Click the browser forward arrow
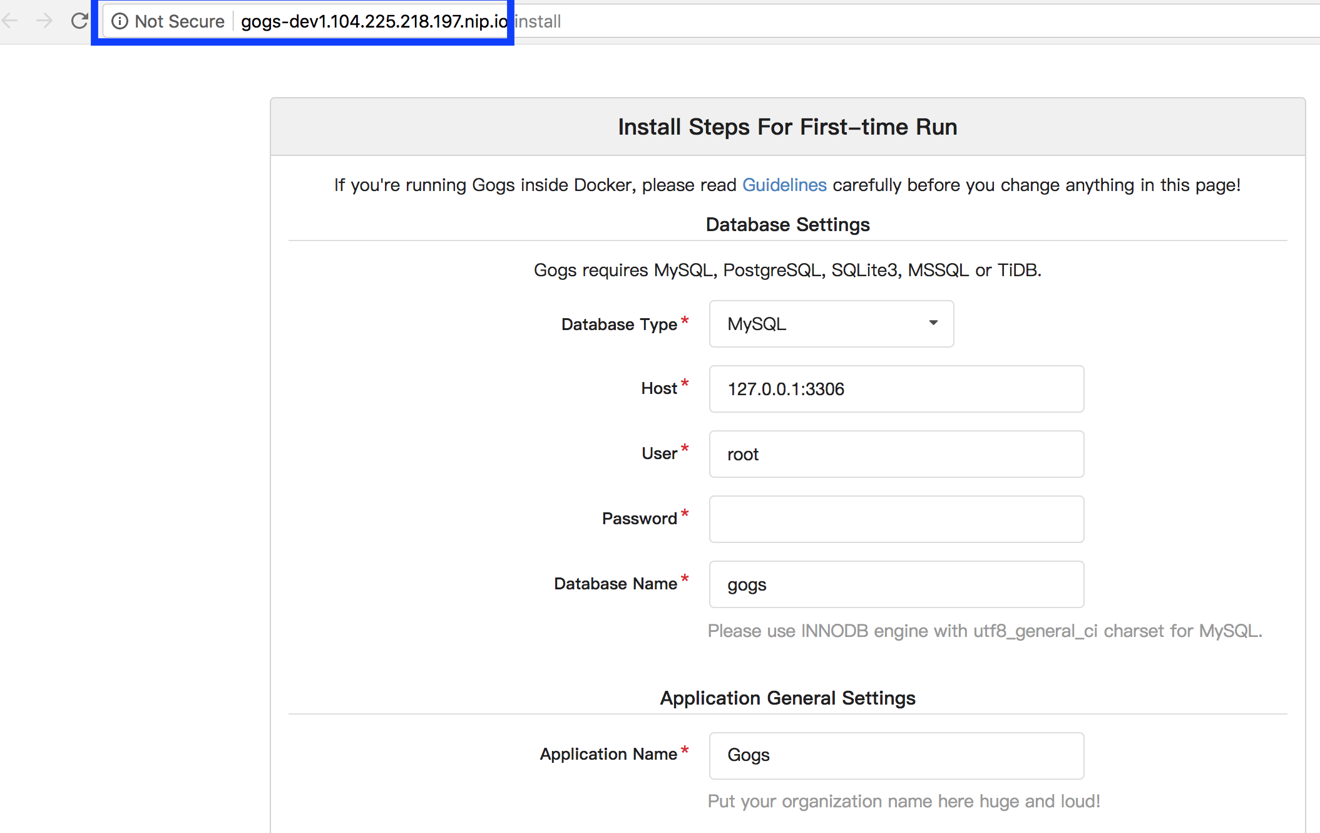The image size is (1320, 833). [x=44, y=21]
